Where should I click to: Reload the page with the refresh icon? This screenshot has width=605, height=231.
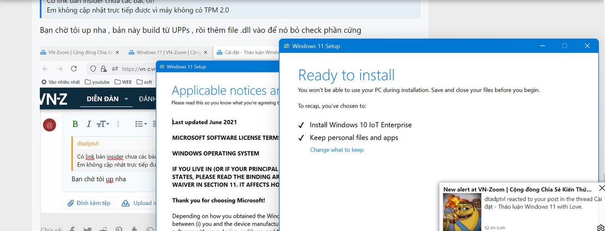pos(74,68)
